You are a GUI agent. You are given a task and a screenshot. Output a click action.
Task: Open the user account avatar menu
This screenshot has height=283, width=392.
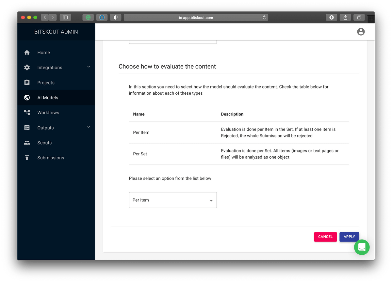click(361, 32)
